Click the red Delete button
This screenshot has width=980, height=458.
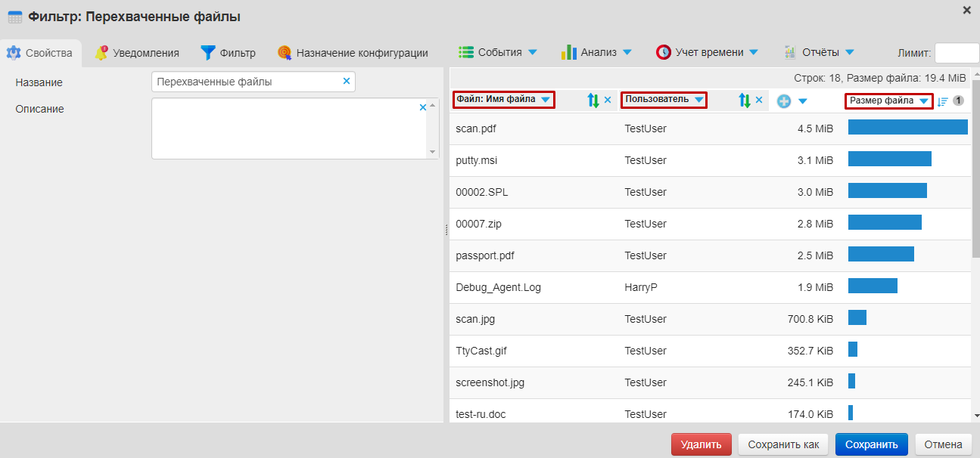pyautogui.click(x=701, y=444)
